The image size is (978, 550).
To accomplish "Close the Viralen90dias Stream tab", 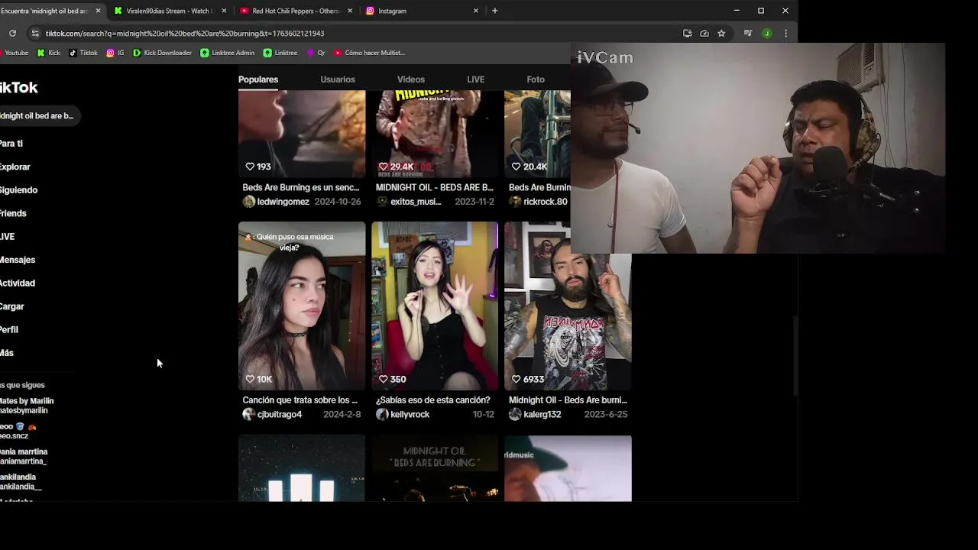I will pos(224,11).
